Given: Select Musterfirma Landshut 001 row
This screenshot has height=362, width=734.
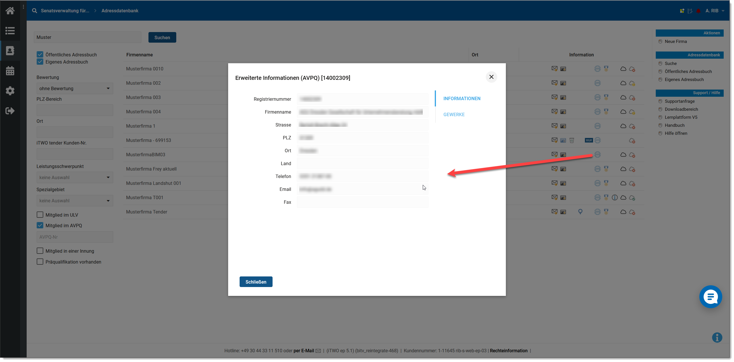Looking at the screenshot, I should [x=153, y=183].
